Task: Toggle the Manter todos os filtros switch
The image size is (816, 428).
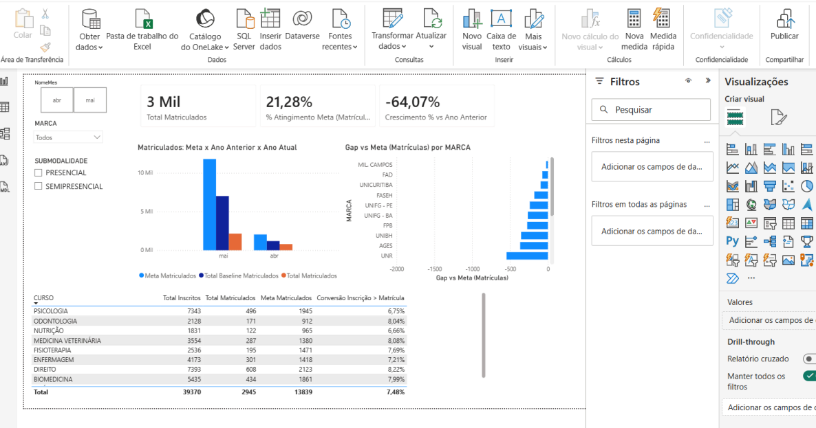Action: [809, 376]
